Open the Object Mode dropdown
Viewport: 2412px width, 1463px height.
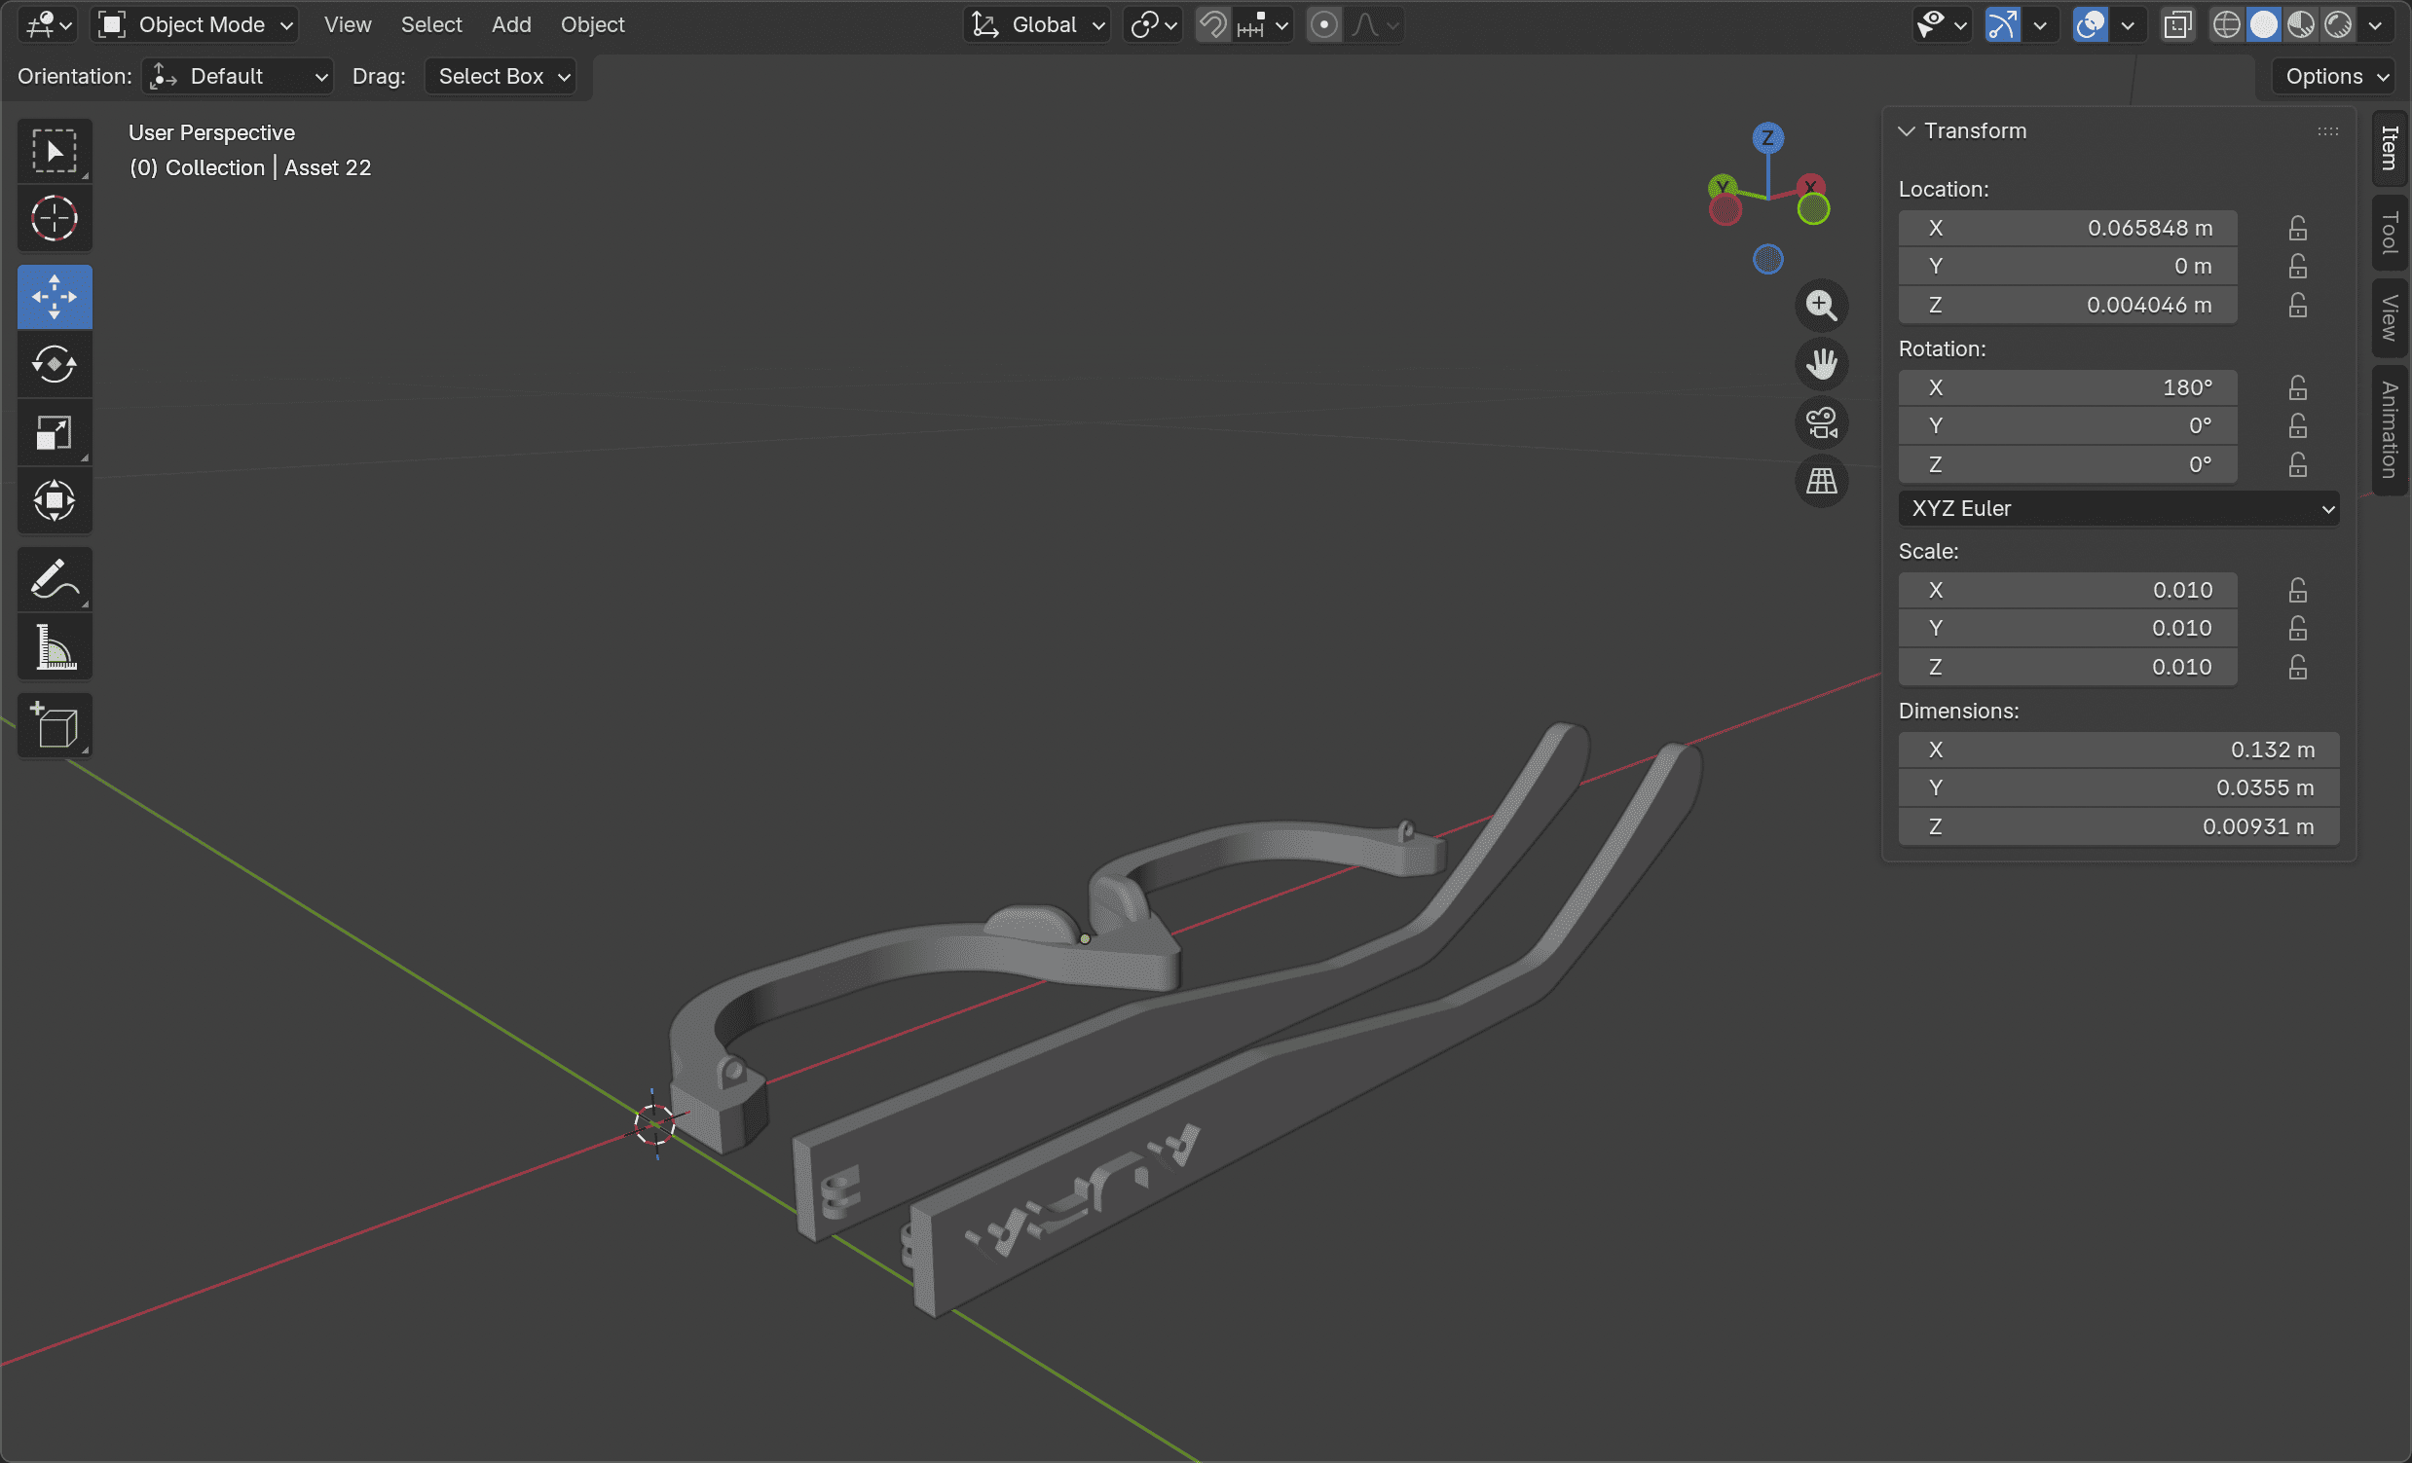[x=196, y=24]
